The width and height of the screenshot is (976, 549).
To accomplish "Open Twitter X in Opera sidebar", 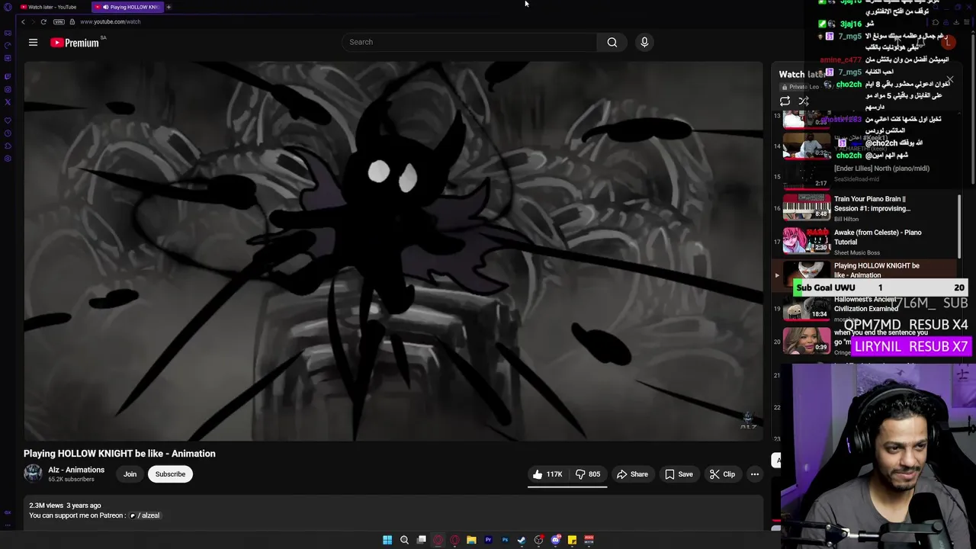I will 8,101.
